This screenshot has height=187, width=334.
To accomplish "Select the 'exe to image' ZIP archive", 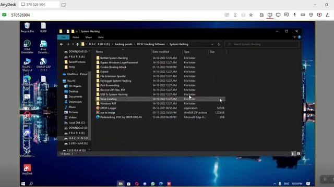I will point(108,113).
